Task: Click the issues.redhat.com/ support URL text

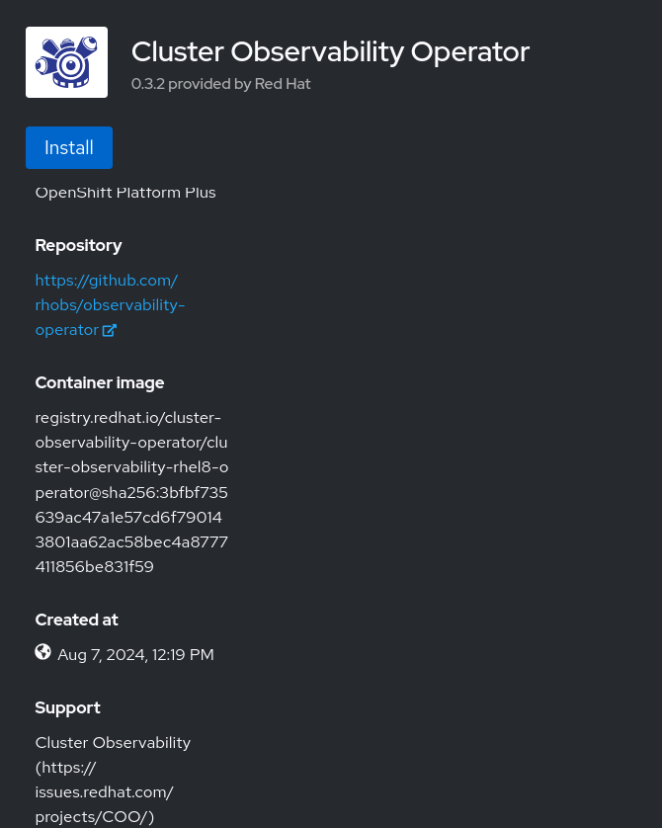Action: pyautogui.click(x=105, y=792)
